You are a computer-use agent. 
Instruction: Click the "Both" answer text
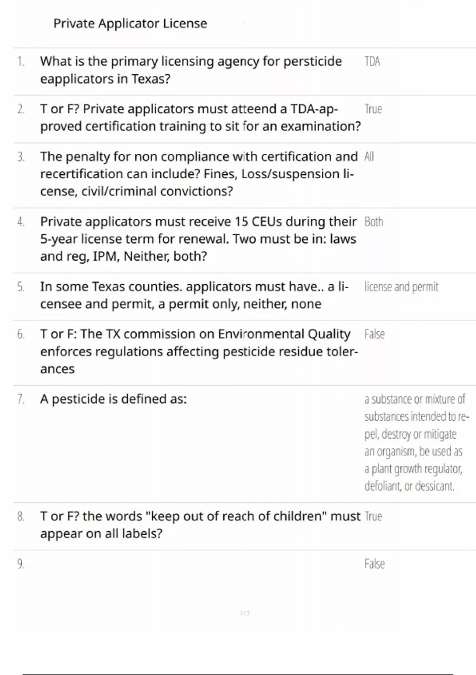(374, 222)
